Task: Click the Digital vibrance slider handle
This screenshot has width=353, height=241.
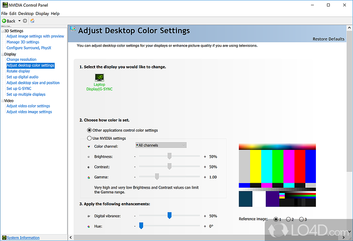Action: [169, 215]
